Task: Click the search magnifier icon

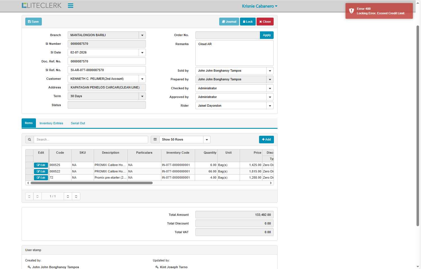Action: (29, 139)
